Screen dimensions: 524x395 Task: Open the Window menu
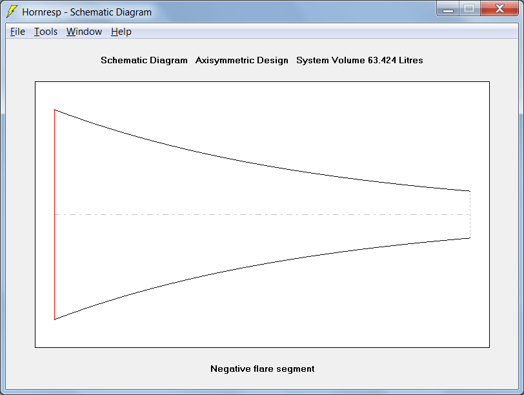coord(84,32)
